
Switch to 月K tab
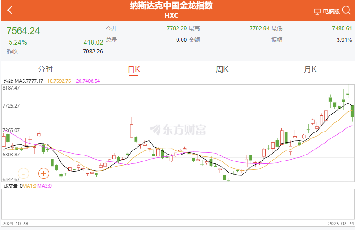click(310, 69)
